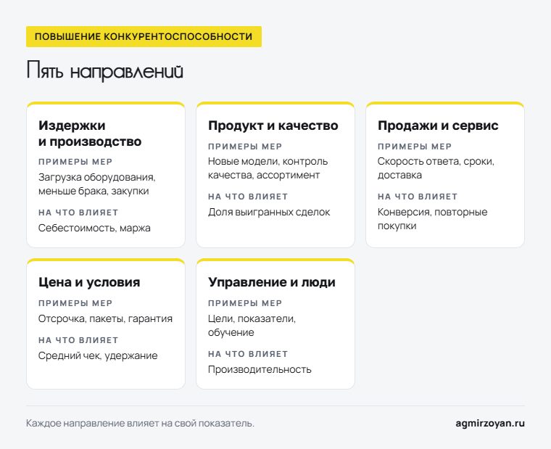
Task: Click the 'Себестоимость, маржа' text
Action: pyautogui.click(x=94, y=228)
